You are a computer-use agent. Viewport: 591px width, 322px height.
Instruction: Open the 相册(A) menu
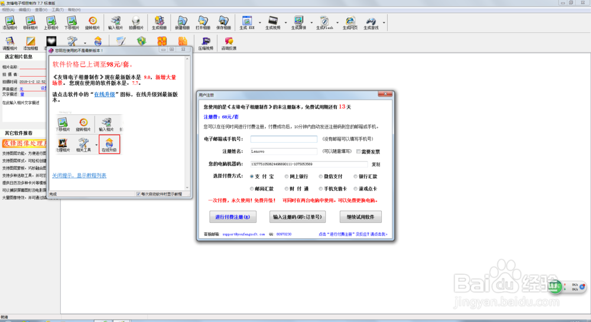tap(8, 10)
